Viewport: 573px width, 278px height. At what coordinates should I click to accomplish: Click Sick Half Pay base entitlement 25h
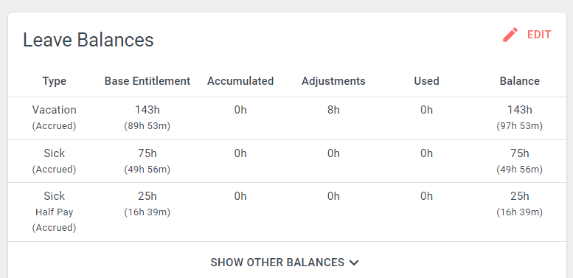[x=147, y=196]
